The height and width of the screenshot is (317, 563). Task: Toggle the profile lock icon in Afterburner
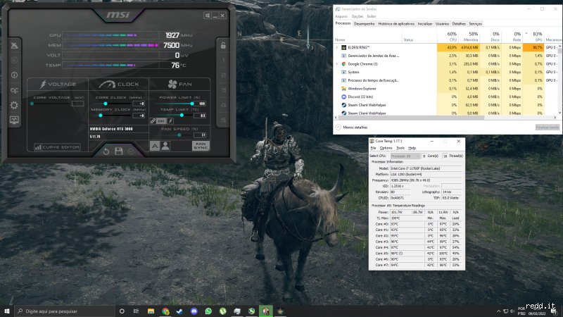(223, 45)
